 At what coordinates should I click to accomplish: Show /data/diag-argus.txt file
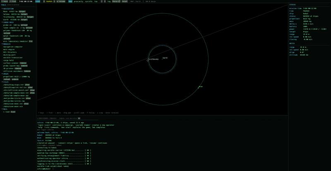click(27, 85)
